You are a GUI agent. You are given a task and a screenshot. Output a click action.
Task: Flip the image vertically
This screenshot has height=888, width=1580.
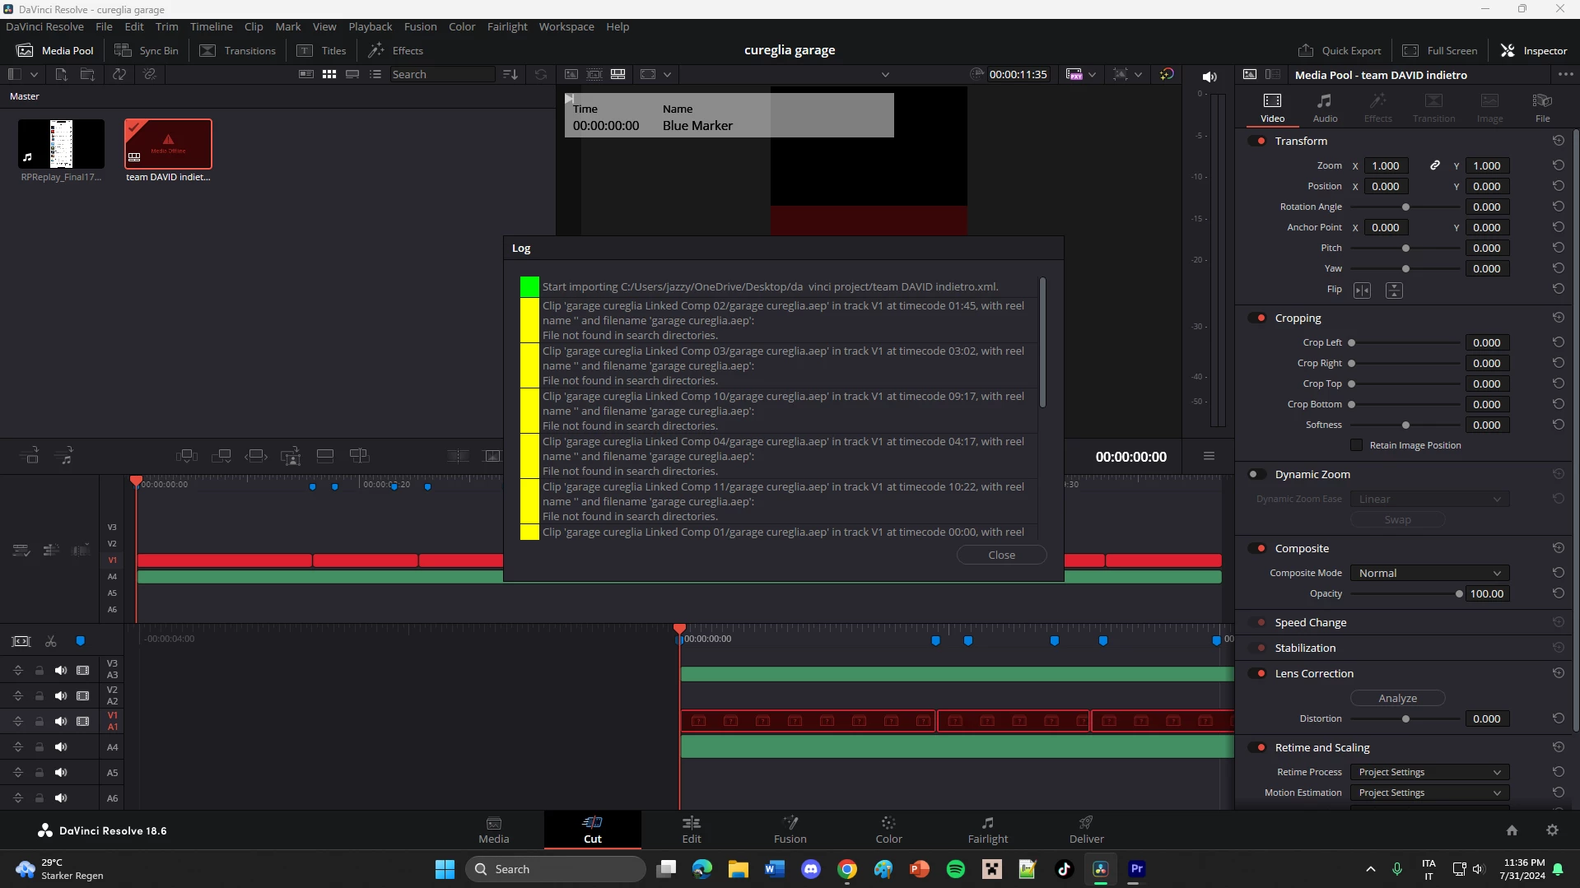point(1394,290)
